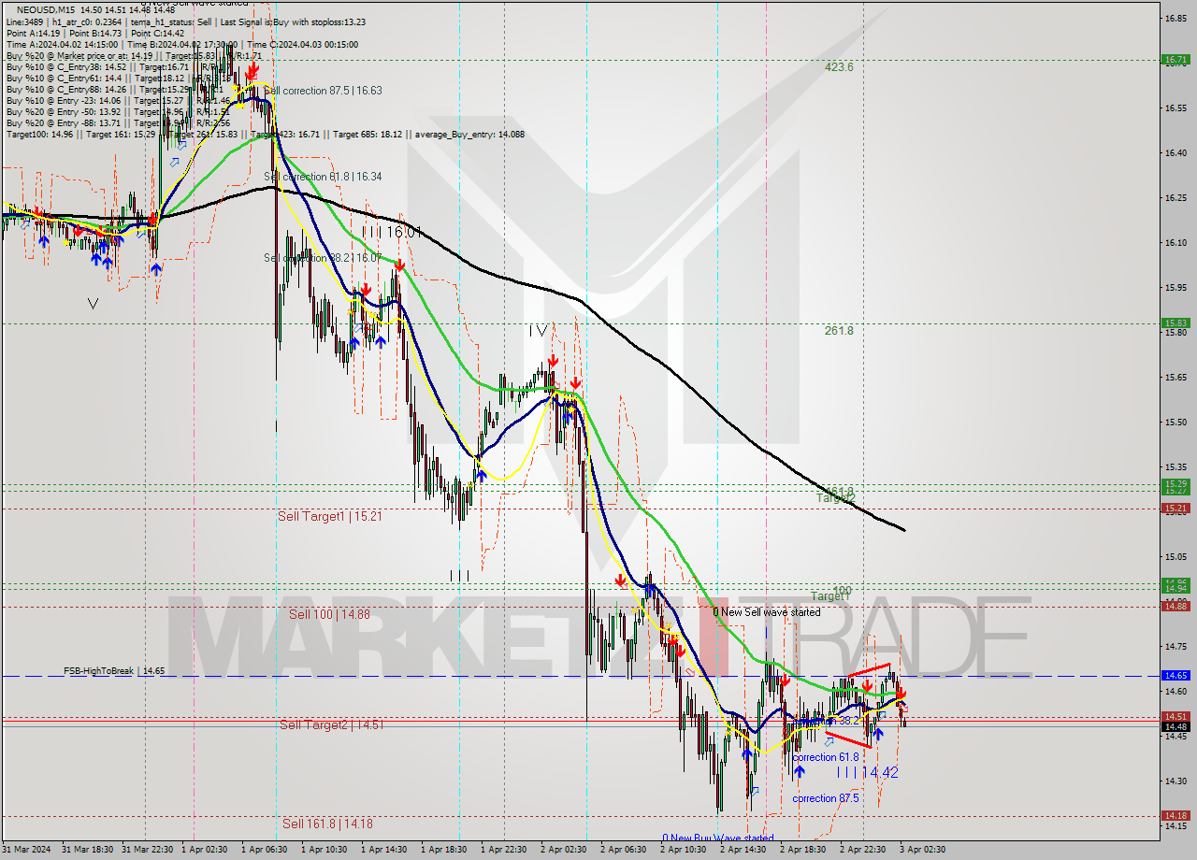Click the '| | | 14.42' wave label
This screenshot has width=1197, height=860.
tap(867, 772)
